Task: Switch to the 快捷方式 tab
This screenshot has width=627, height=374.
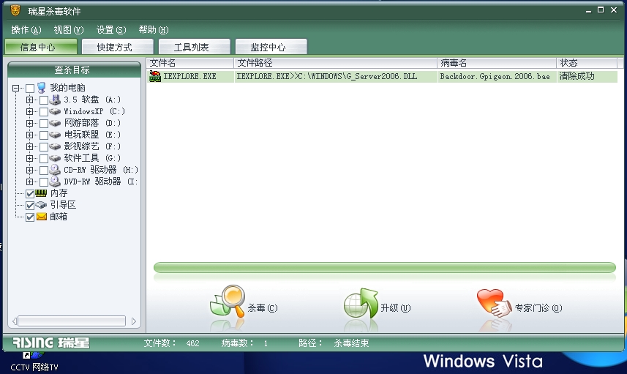Action: click(118, 47)
